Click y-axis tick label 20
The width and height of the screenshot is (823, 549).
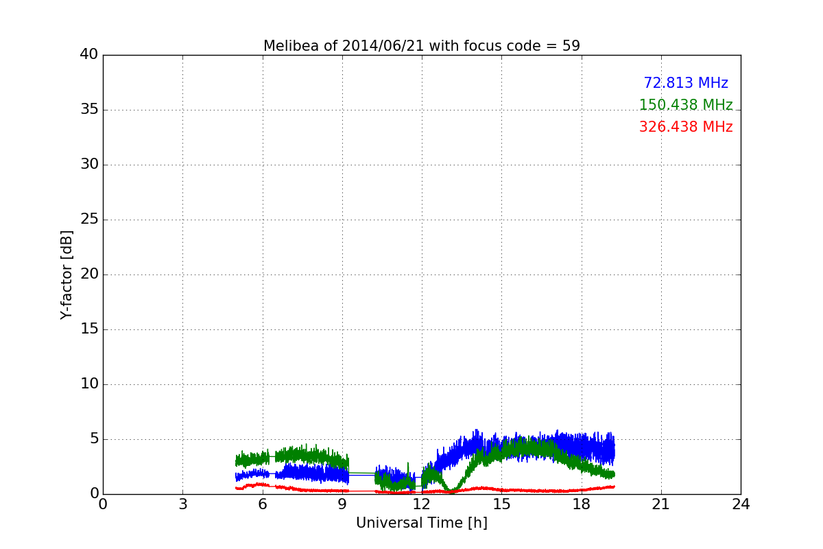89,274
